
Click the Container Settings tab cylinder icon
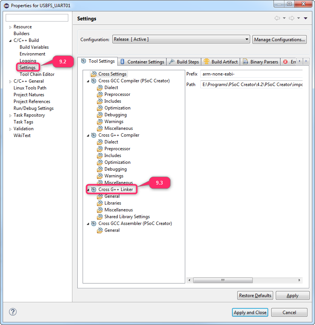(x=122, y=62)
